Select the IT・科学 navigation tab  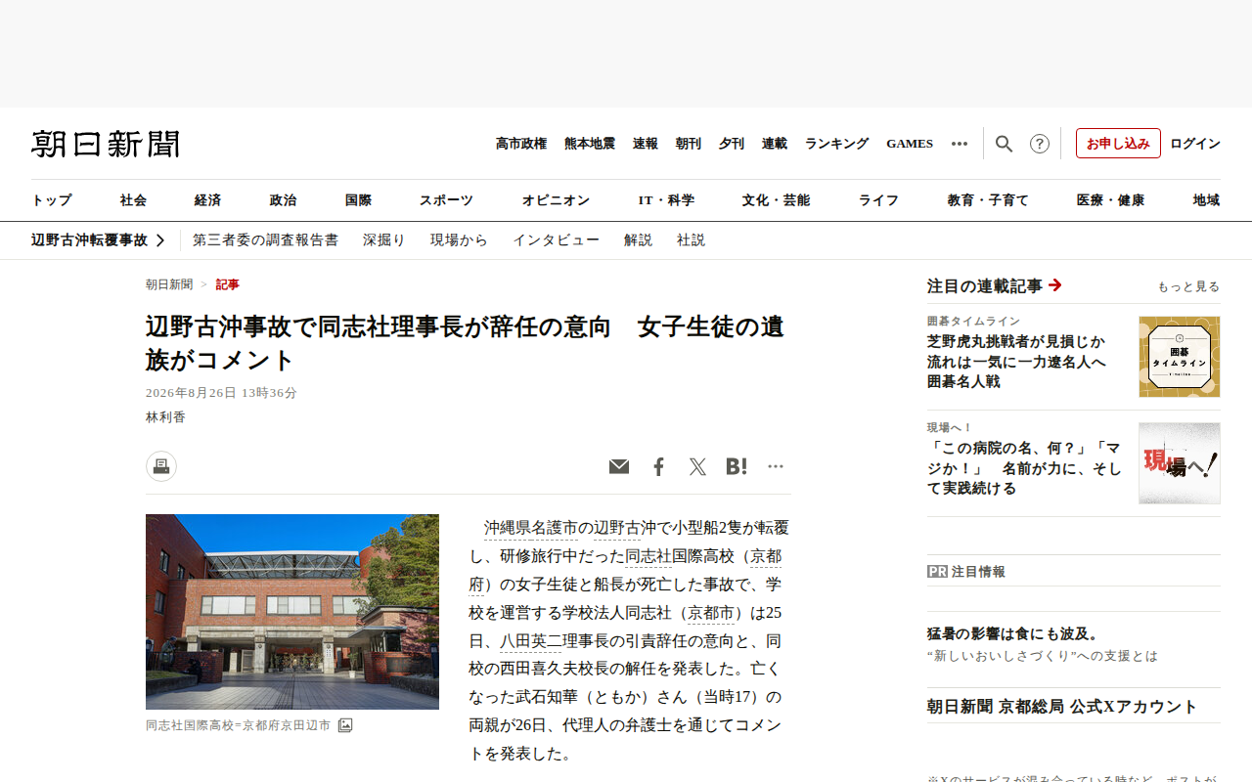[666, 200]
